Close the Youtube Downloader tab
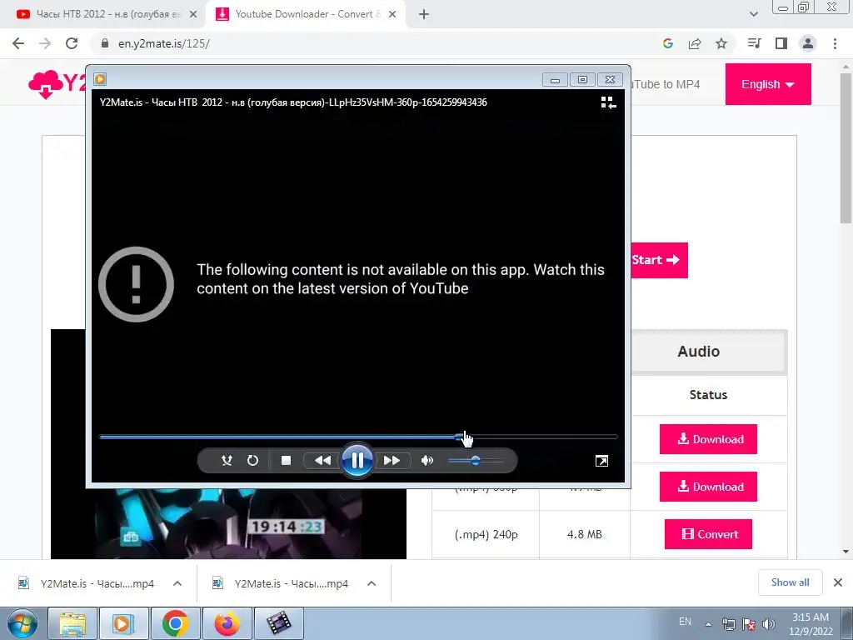The width and height of the screenshot is (853, 640). 392,15
